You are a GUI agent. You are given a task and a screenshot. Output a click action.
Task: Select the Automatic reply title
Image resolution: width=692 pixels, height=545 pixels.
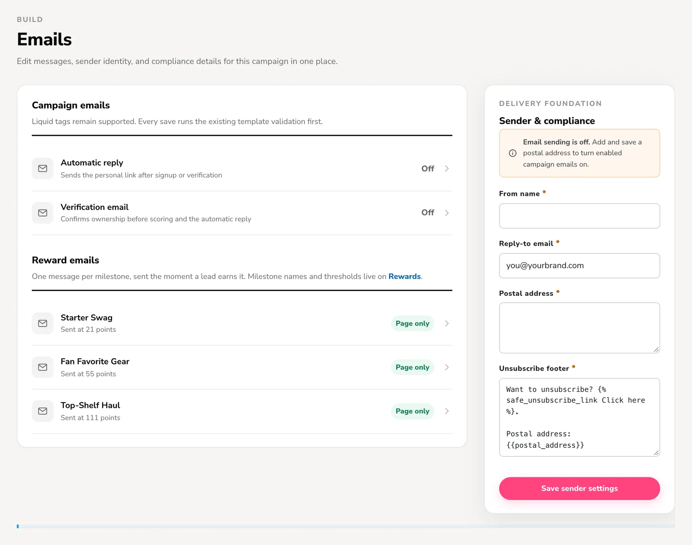(92, 163)
